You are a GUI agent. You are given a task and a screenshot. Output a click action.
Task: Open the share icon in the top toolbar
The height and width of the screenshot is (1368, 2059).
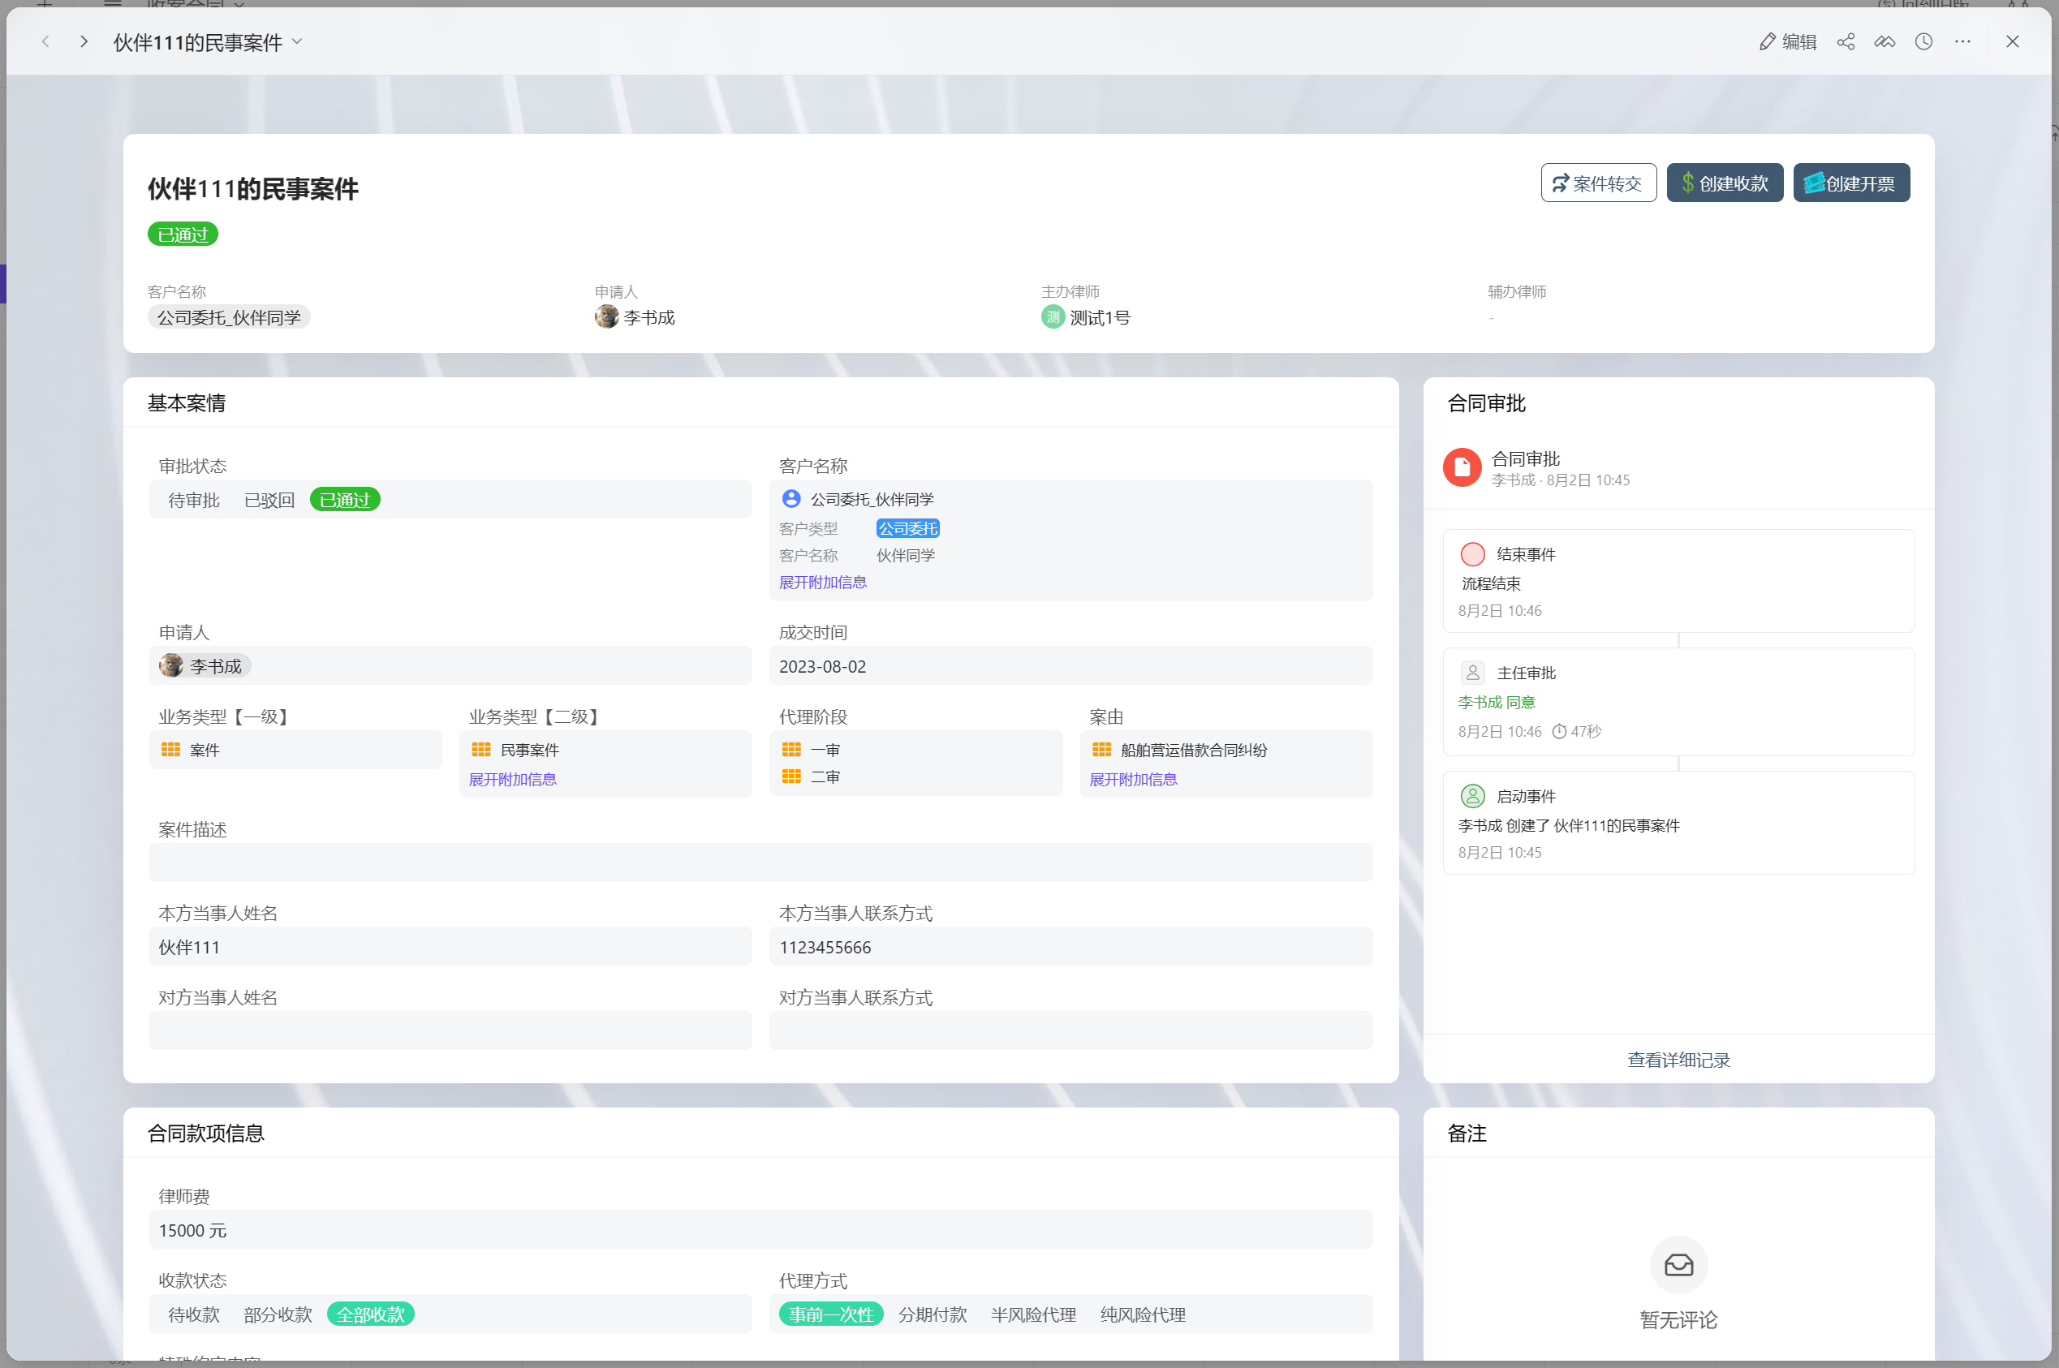[1846, 41]
